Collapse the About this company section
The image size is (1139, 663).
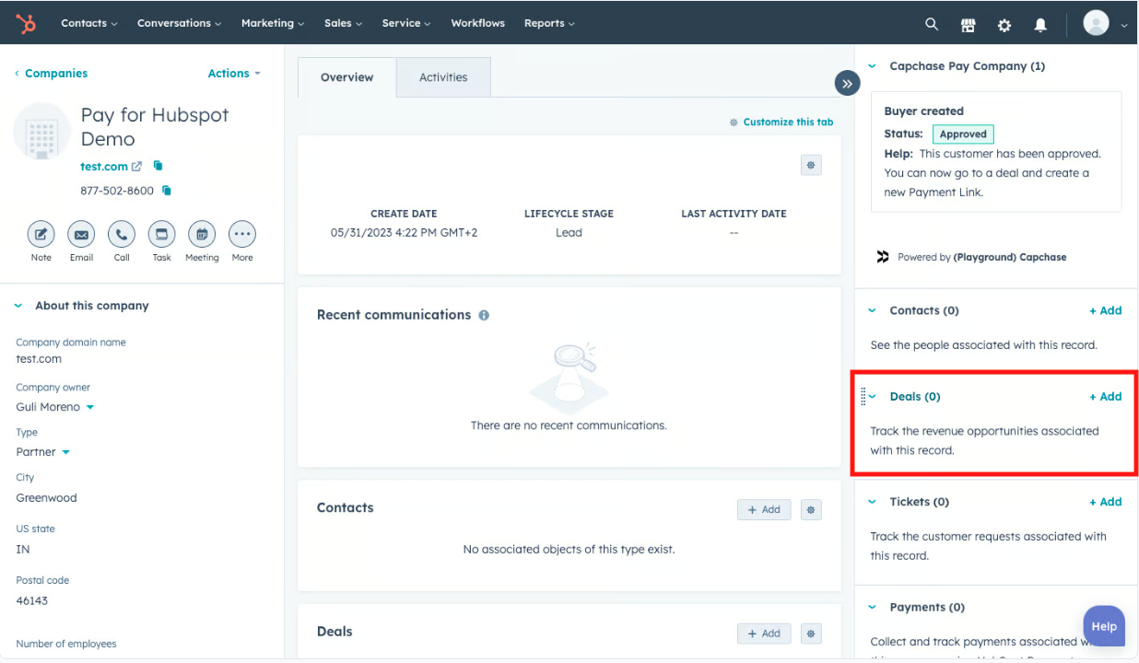pyautogui.click(x=18, y=306)
